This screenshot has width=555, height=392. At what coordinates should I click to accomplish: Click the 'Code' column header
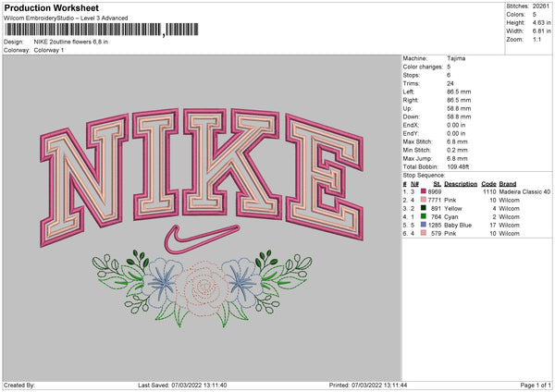(488, 184)
